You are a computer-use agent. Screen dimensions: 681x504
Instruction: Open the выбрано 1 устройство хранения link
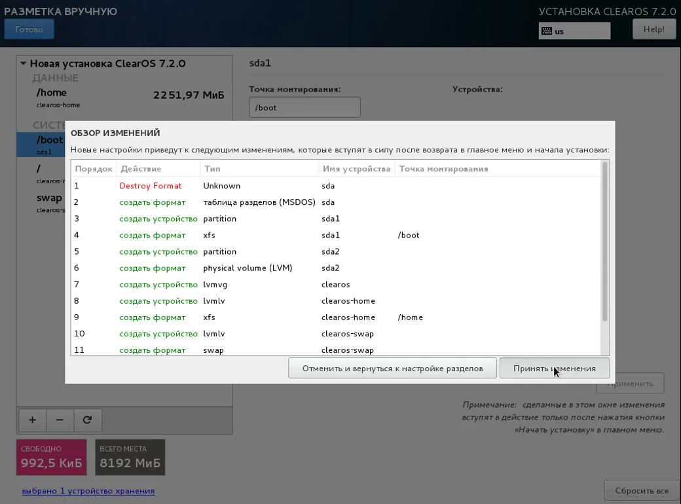[88, 491]
